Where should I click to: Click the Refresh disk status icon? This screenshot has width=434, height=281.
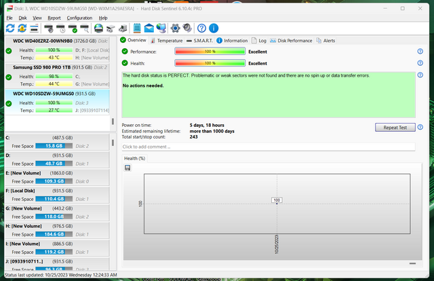pos(10,28)
